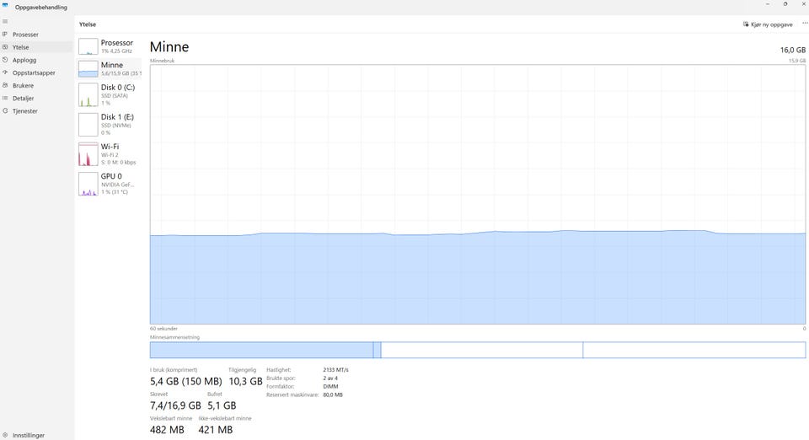Select the Wi-Fi label
This screenshot has width=809, height=440.
[110, 147]
